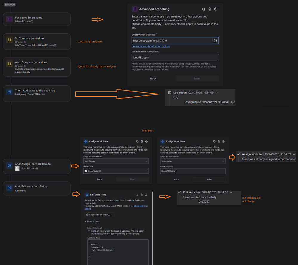Click the Edit work item panel scrollbar

click(152, 228)
